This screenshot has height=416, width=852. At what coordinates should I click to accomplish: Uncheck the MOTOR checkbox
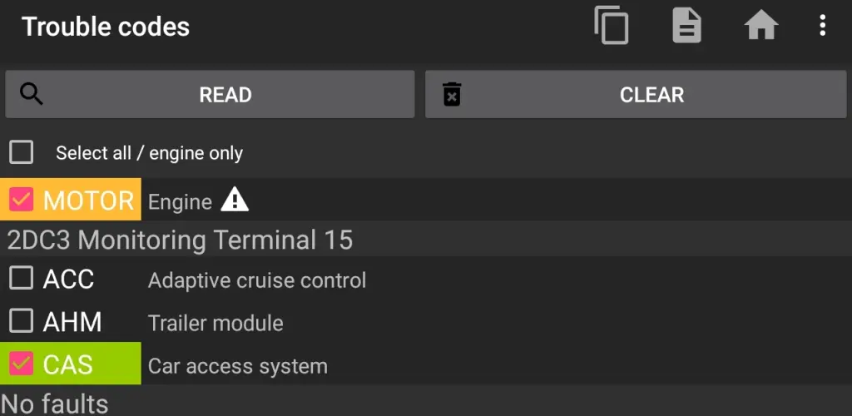pyautogui.click(x=21, y=200)
